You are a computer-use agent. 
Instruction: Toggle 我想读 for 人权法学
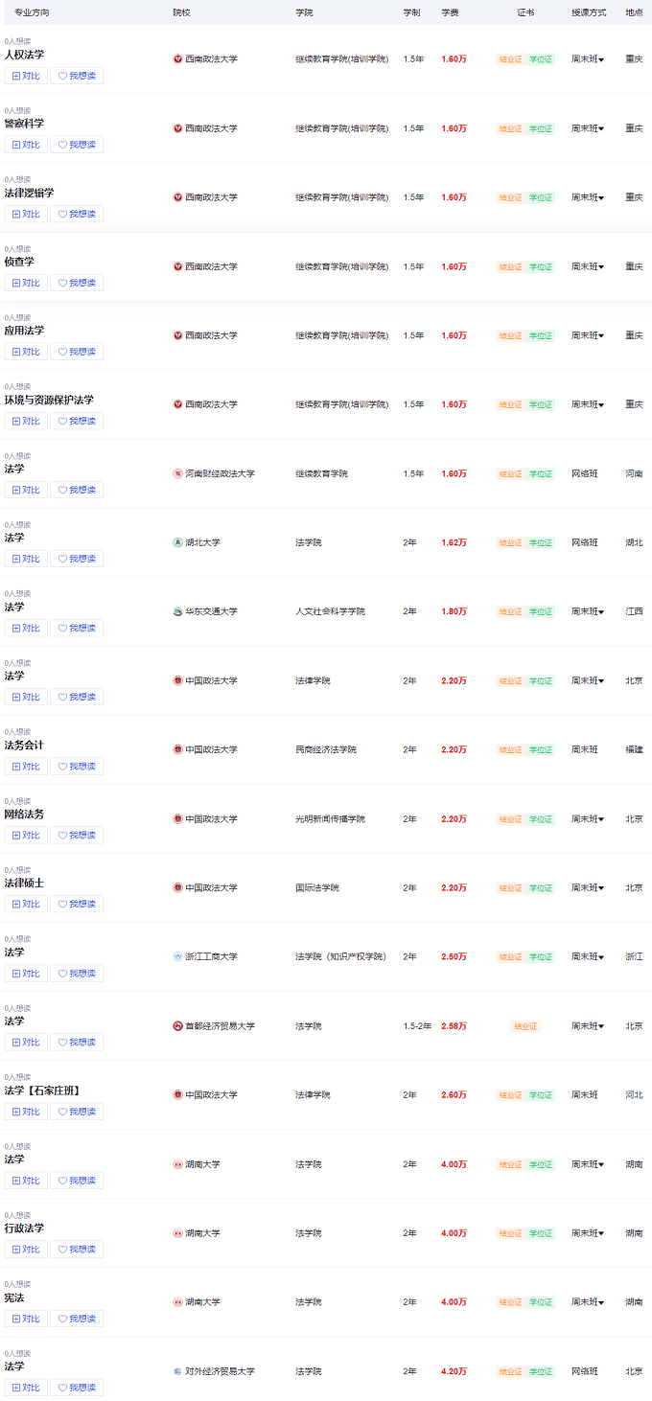(77, 76)
